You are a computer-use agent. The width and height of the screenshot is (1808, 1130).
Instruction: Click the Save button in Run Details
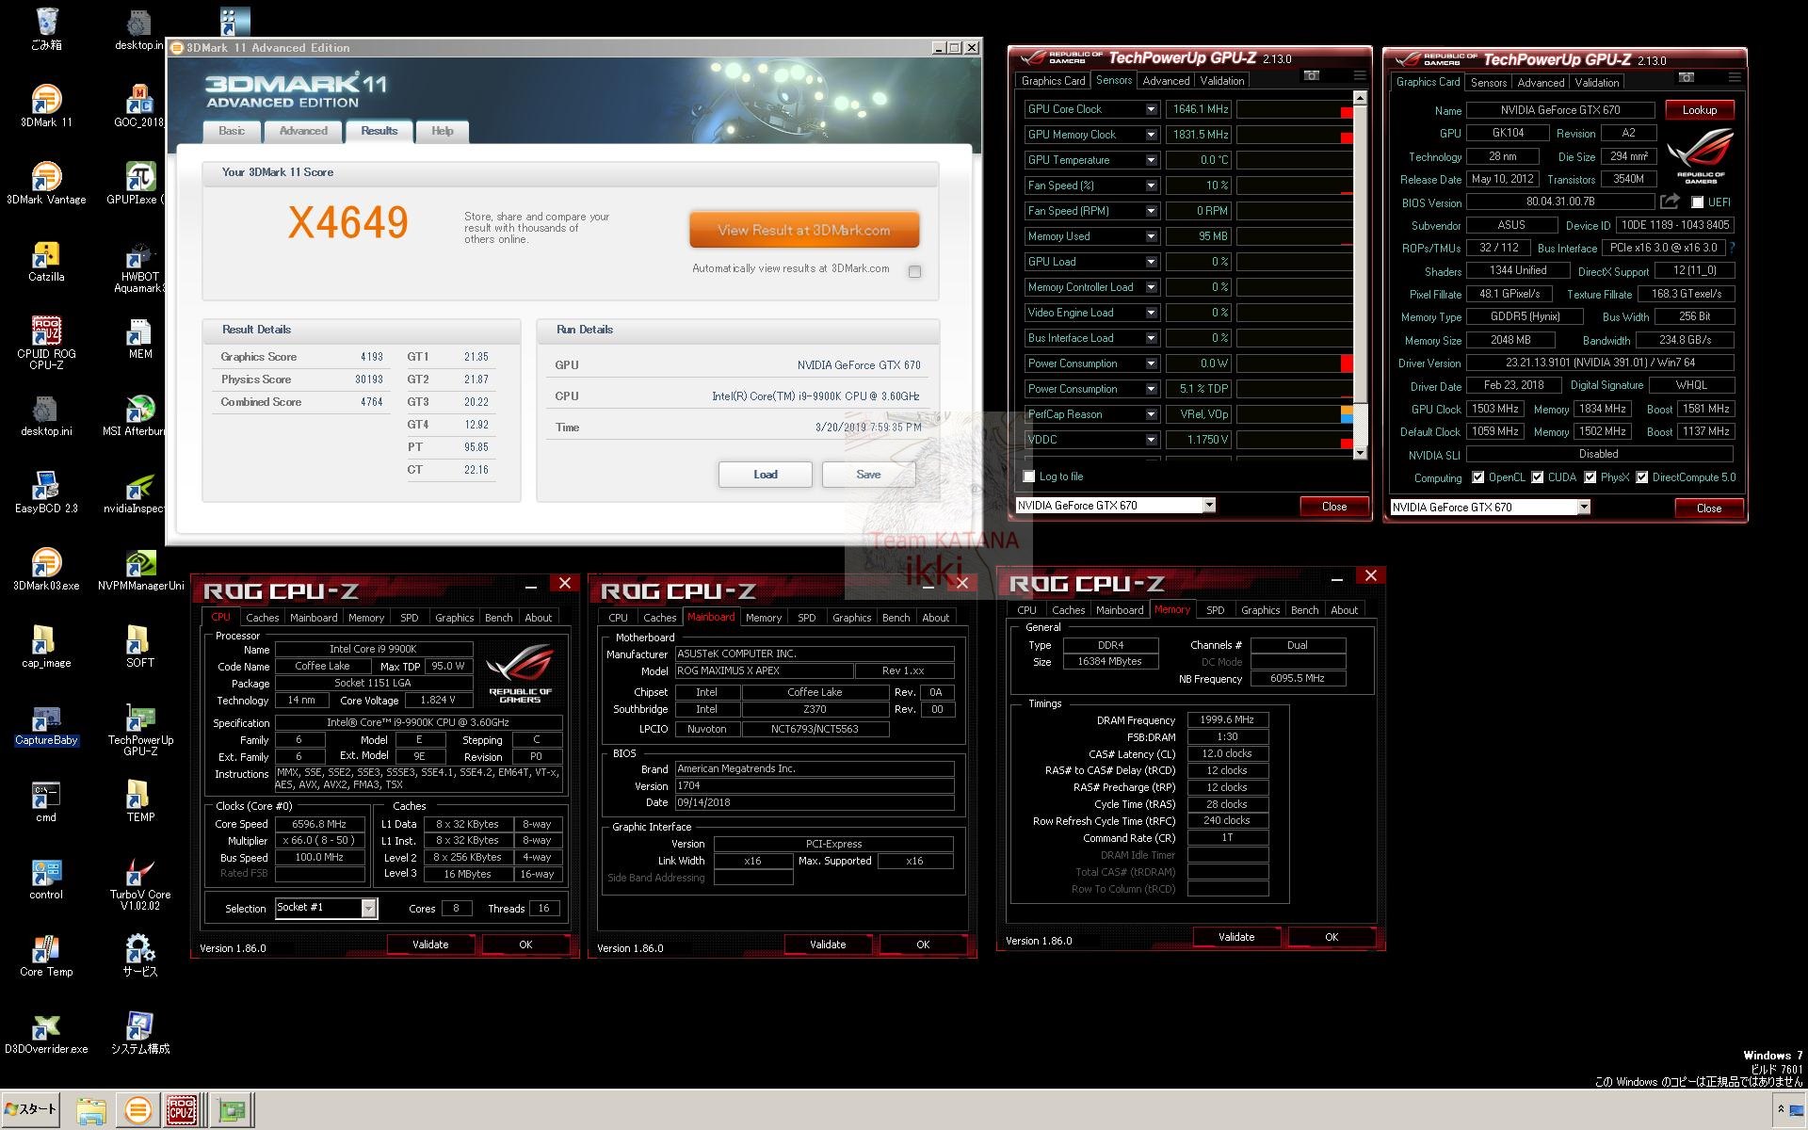click(x=868, y=475)
